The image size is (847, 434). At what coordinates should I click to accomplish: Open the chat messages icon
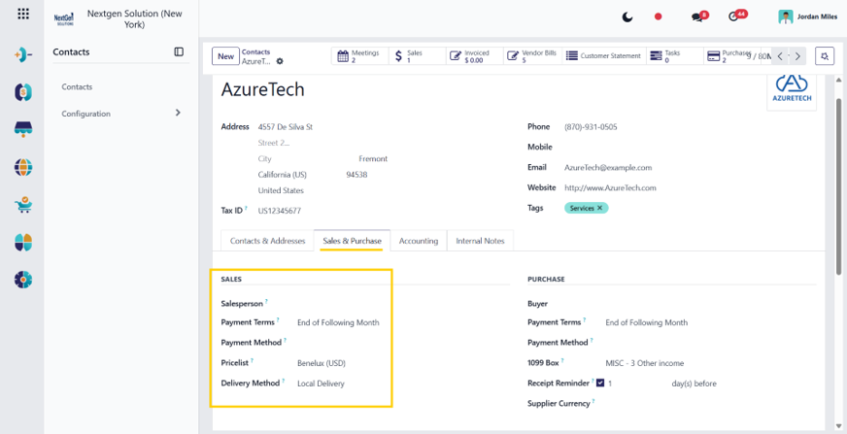pyautogui.click(x=699, y=17)
